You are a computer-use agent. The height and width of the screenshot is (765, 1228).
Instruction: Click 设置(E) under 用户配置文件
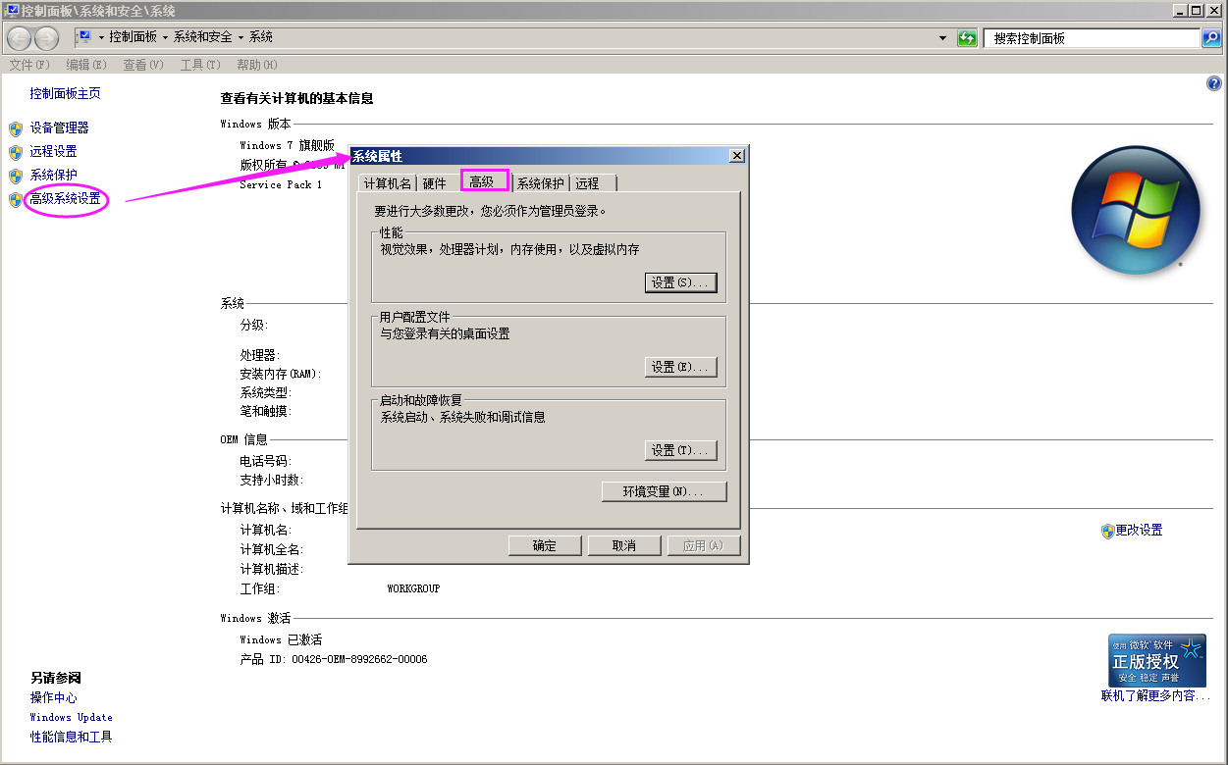680,367
